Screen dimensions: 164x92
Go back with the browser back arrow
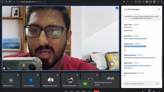[2, 2]
